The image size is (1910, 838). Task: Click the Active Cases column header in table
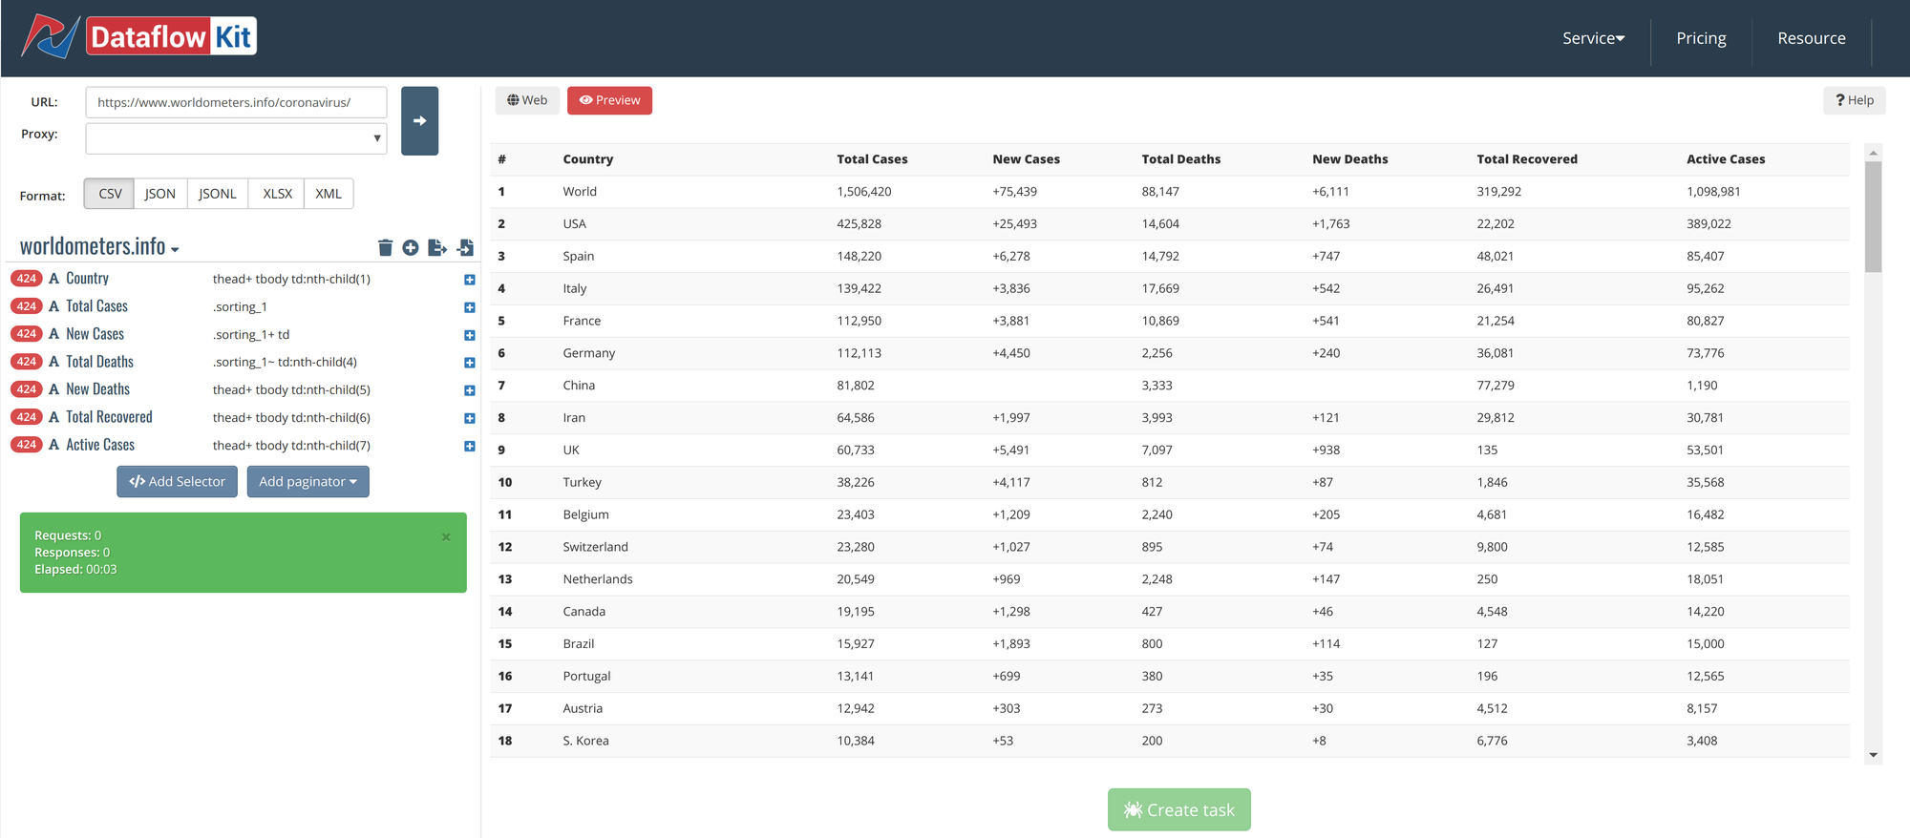tap(1726, 159)
